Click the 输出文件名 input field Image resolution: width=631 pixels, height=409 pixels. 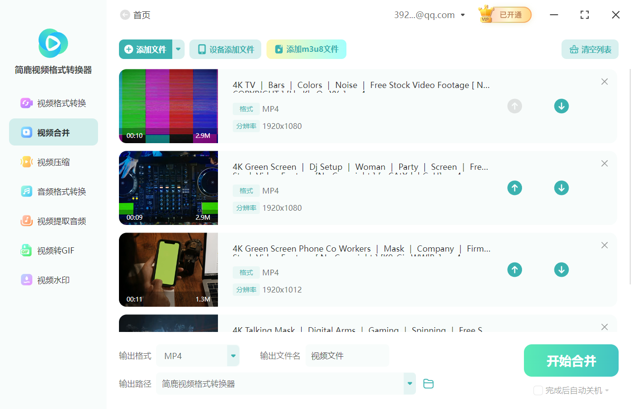click(x=347, y=356)
